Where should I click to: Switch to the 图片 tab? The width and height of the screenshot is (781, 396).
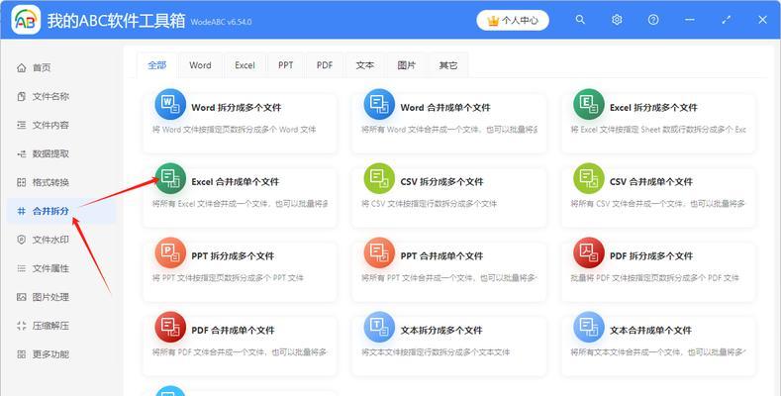coord(407,65)
